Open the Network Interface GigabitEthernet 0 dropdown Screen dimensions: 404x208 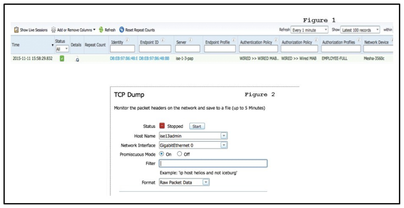[x=224, y=145]
